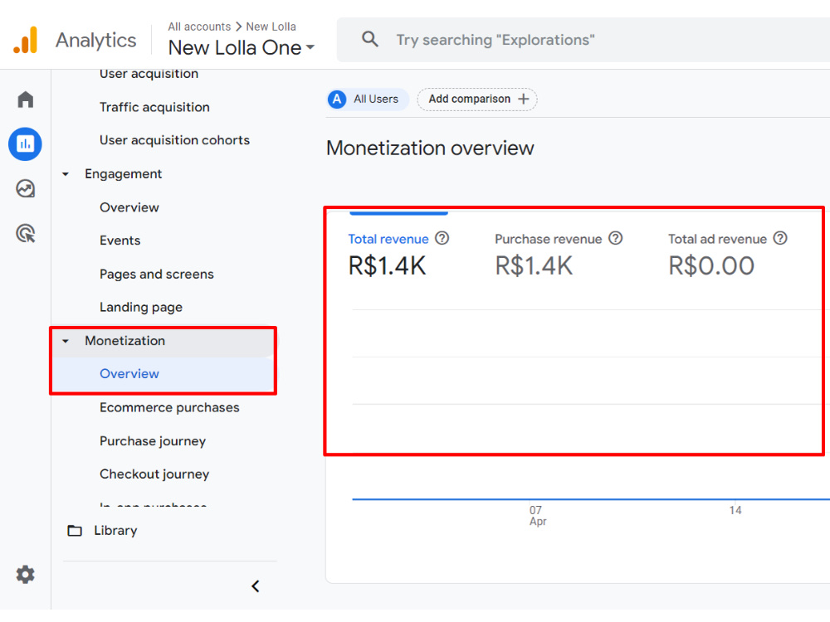Click the Purchase revenue help icon
Screen dimensions: 830x622
(615, 239)
